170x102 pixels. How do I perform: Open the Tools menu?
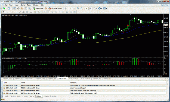(29, 5)
